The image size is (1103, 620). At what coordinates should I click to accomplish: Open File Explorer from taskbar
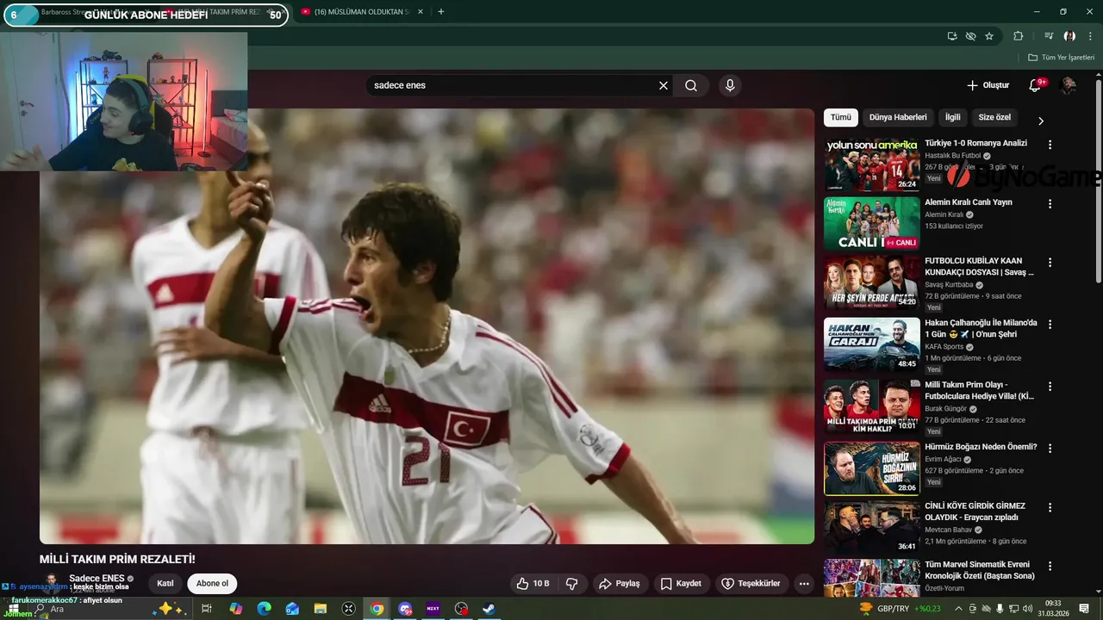pyautogui.click(x=320, y=609)
